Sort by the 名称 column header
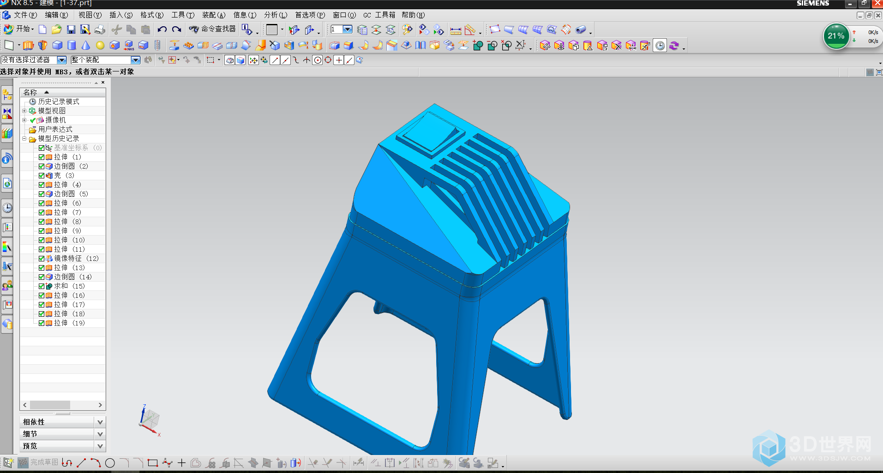Viewport: 883px width, 473px height. [63, 92]
